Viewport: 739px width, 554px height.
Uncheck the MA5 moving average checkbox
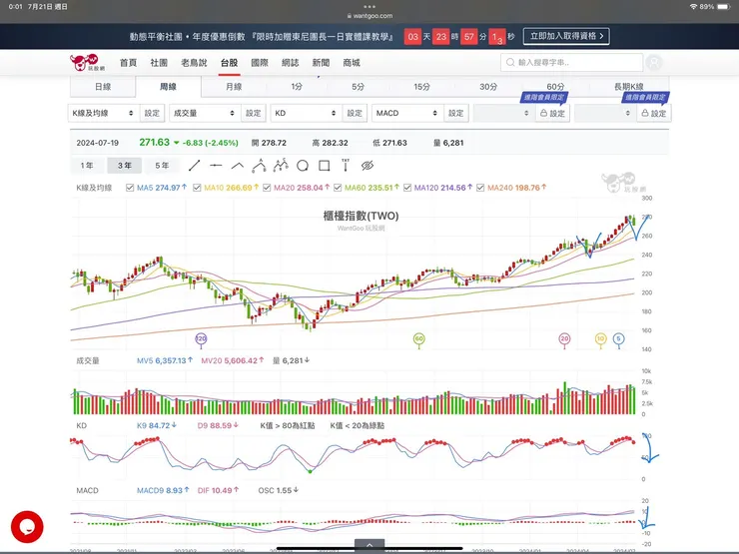(132, 188)
